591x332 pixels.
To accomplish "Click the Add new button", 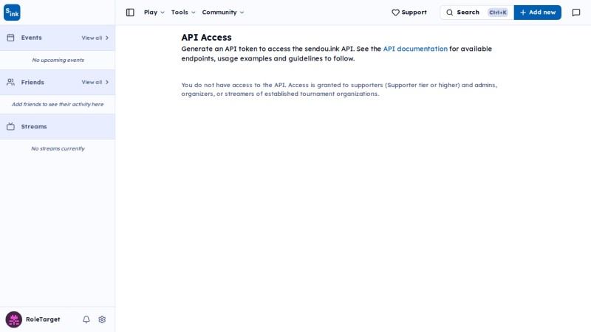I will (538, 13).
